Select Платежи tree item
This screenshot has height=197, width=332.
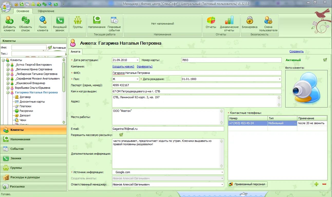(25, 106)
